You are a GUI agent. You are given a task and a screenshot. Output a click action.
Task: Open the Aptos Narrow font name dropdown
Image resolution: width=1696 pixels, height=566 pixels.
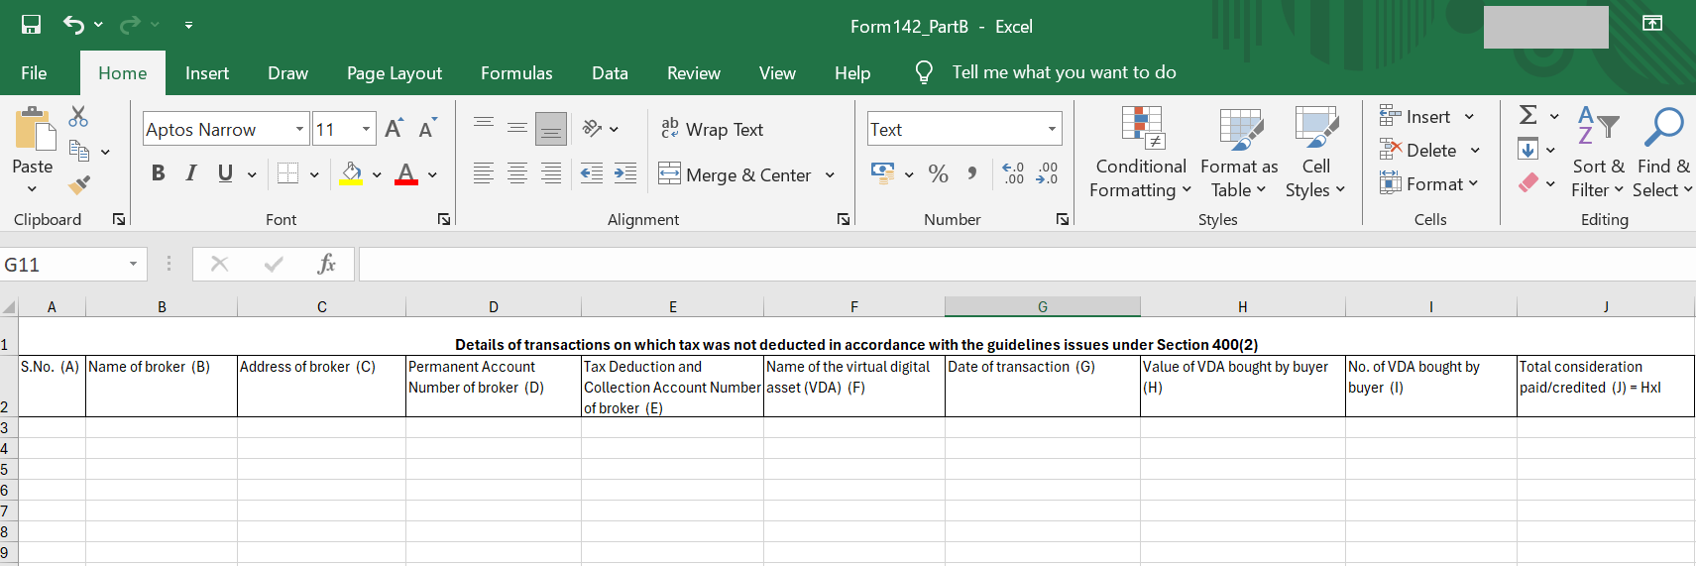299,129
